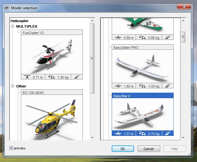Click the 0.70 kg weight value

point(154,134)
